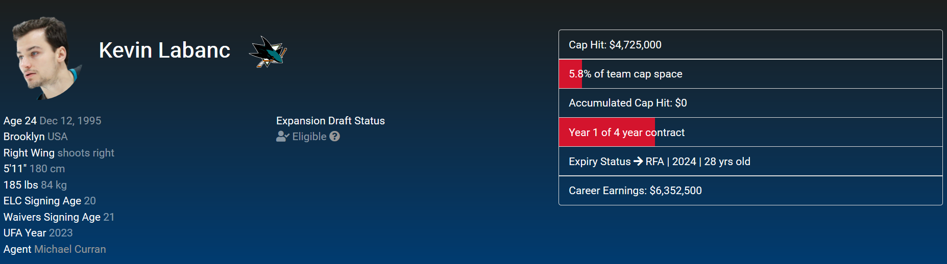Click the user-check icon beside Eligible

(x=282, y=137)
